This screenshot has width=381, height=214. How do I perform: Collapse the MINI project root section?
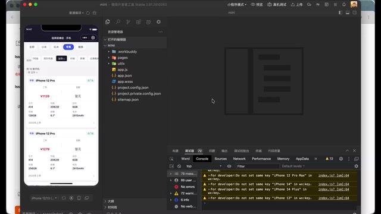[x=135, y=45]
